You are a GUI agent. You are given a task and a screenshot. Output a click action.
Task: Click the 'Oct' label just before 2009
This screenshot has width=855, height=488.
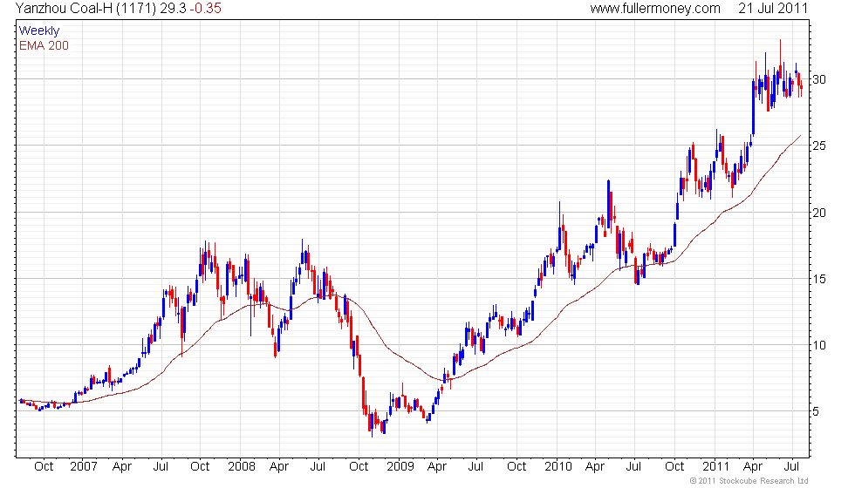click(x=359, y=467)
